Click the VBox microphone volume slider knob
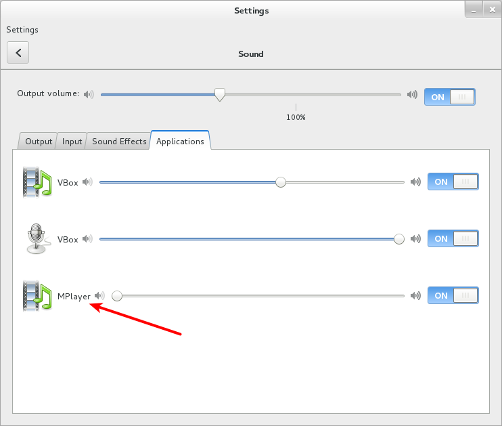The width and height of the screenshot is (502, 426). 399,239
